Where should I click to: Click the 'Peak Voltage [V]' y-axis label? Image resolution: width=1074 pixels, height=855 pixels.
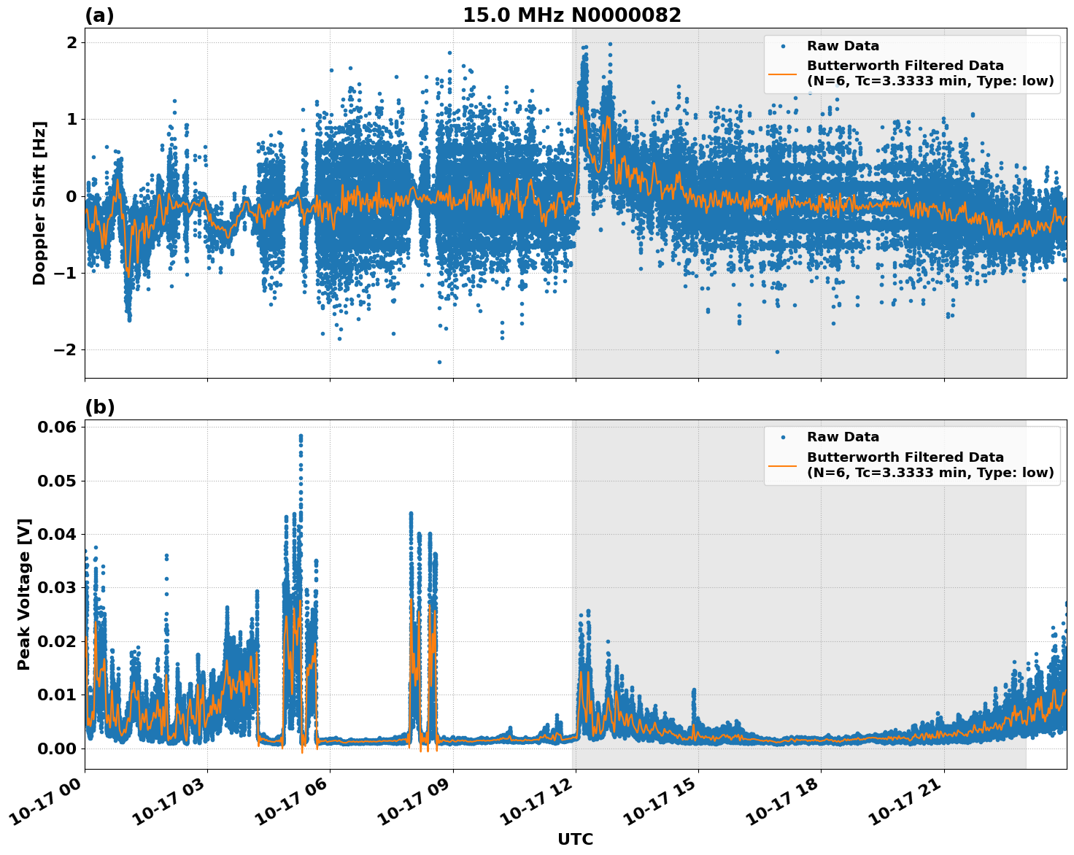click(24, 594)
